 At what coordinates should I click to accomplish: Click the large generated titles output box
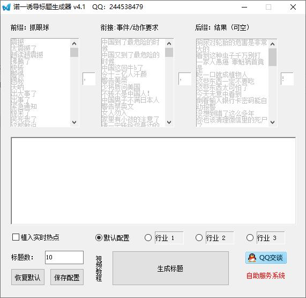tap(153, 181)
